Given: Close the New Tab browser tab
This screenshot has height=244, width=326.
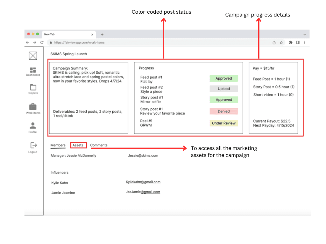Looking at the screenshot, I should click(x=92, y=35).
